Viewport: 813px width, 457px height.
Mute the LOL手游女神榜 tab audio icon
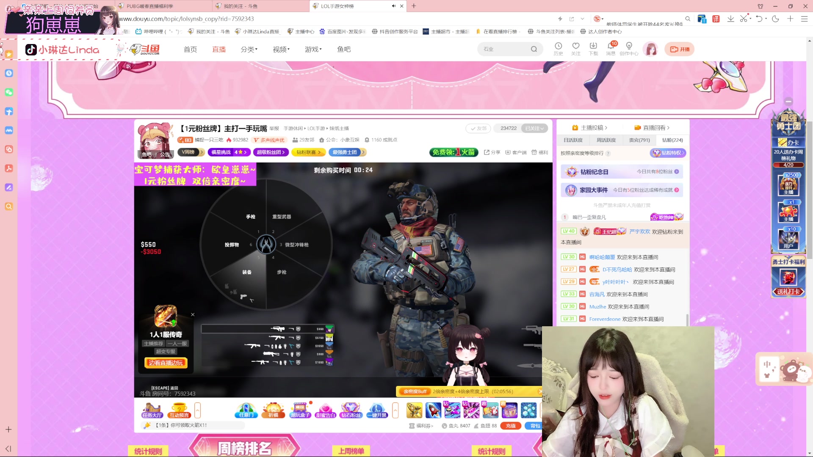tap(394, 6)
